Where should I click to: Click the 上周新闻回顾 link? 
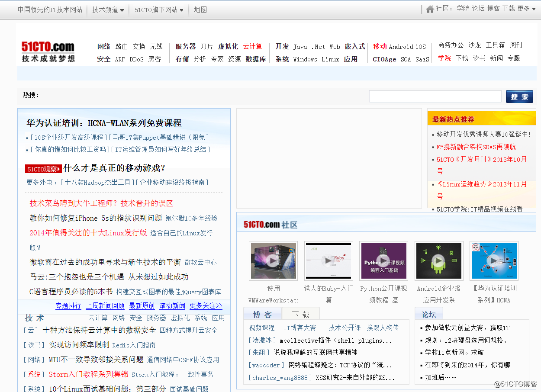[105, 306]
